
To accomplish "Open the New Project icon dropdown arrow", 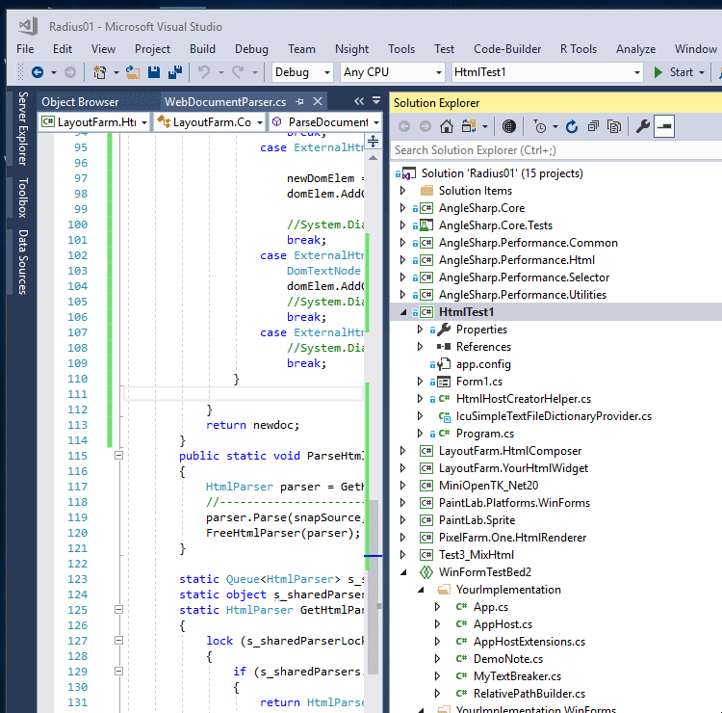I will point(116,73).
